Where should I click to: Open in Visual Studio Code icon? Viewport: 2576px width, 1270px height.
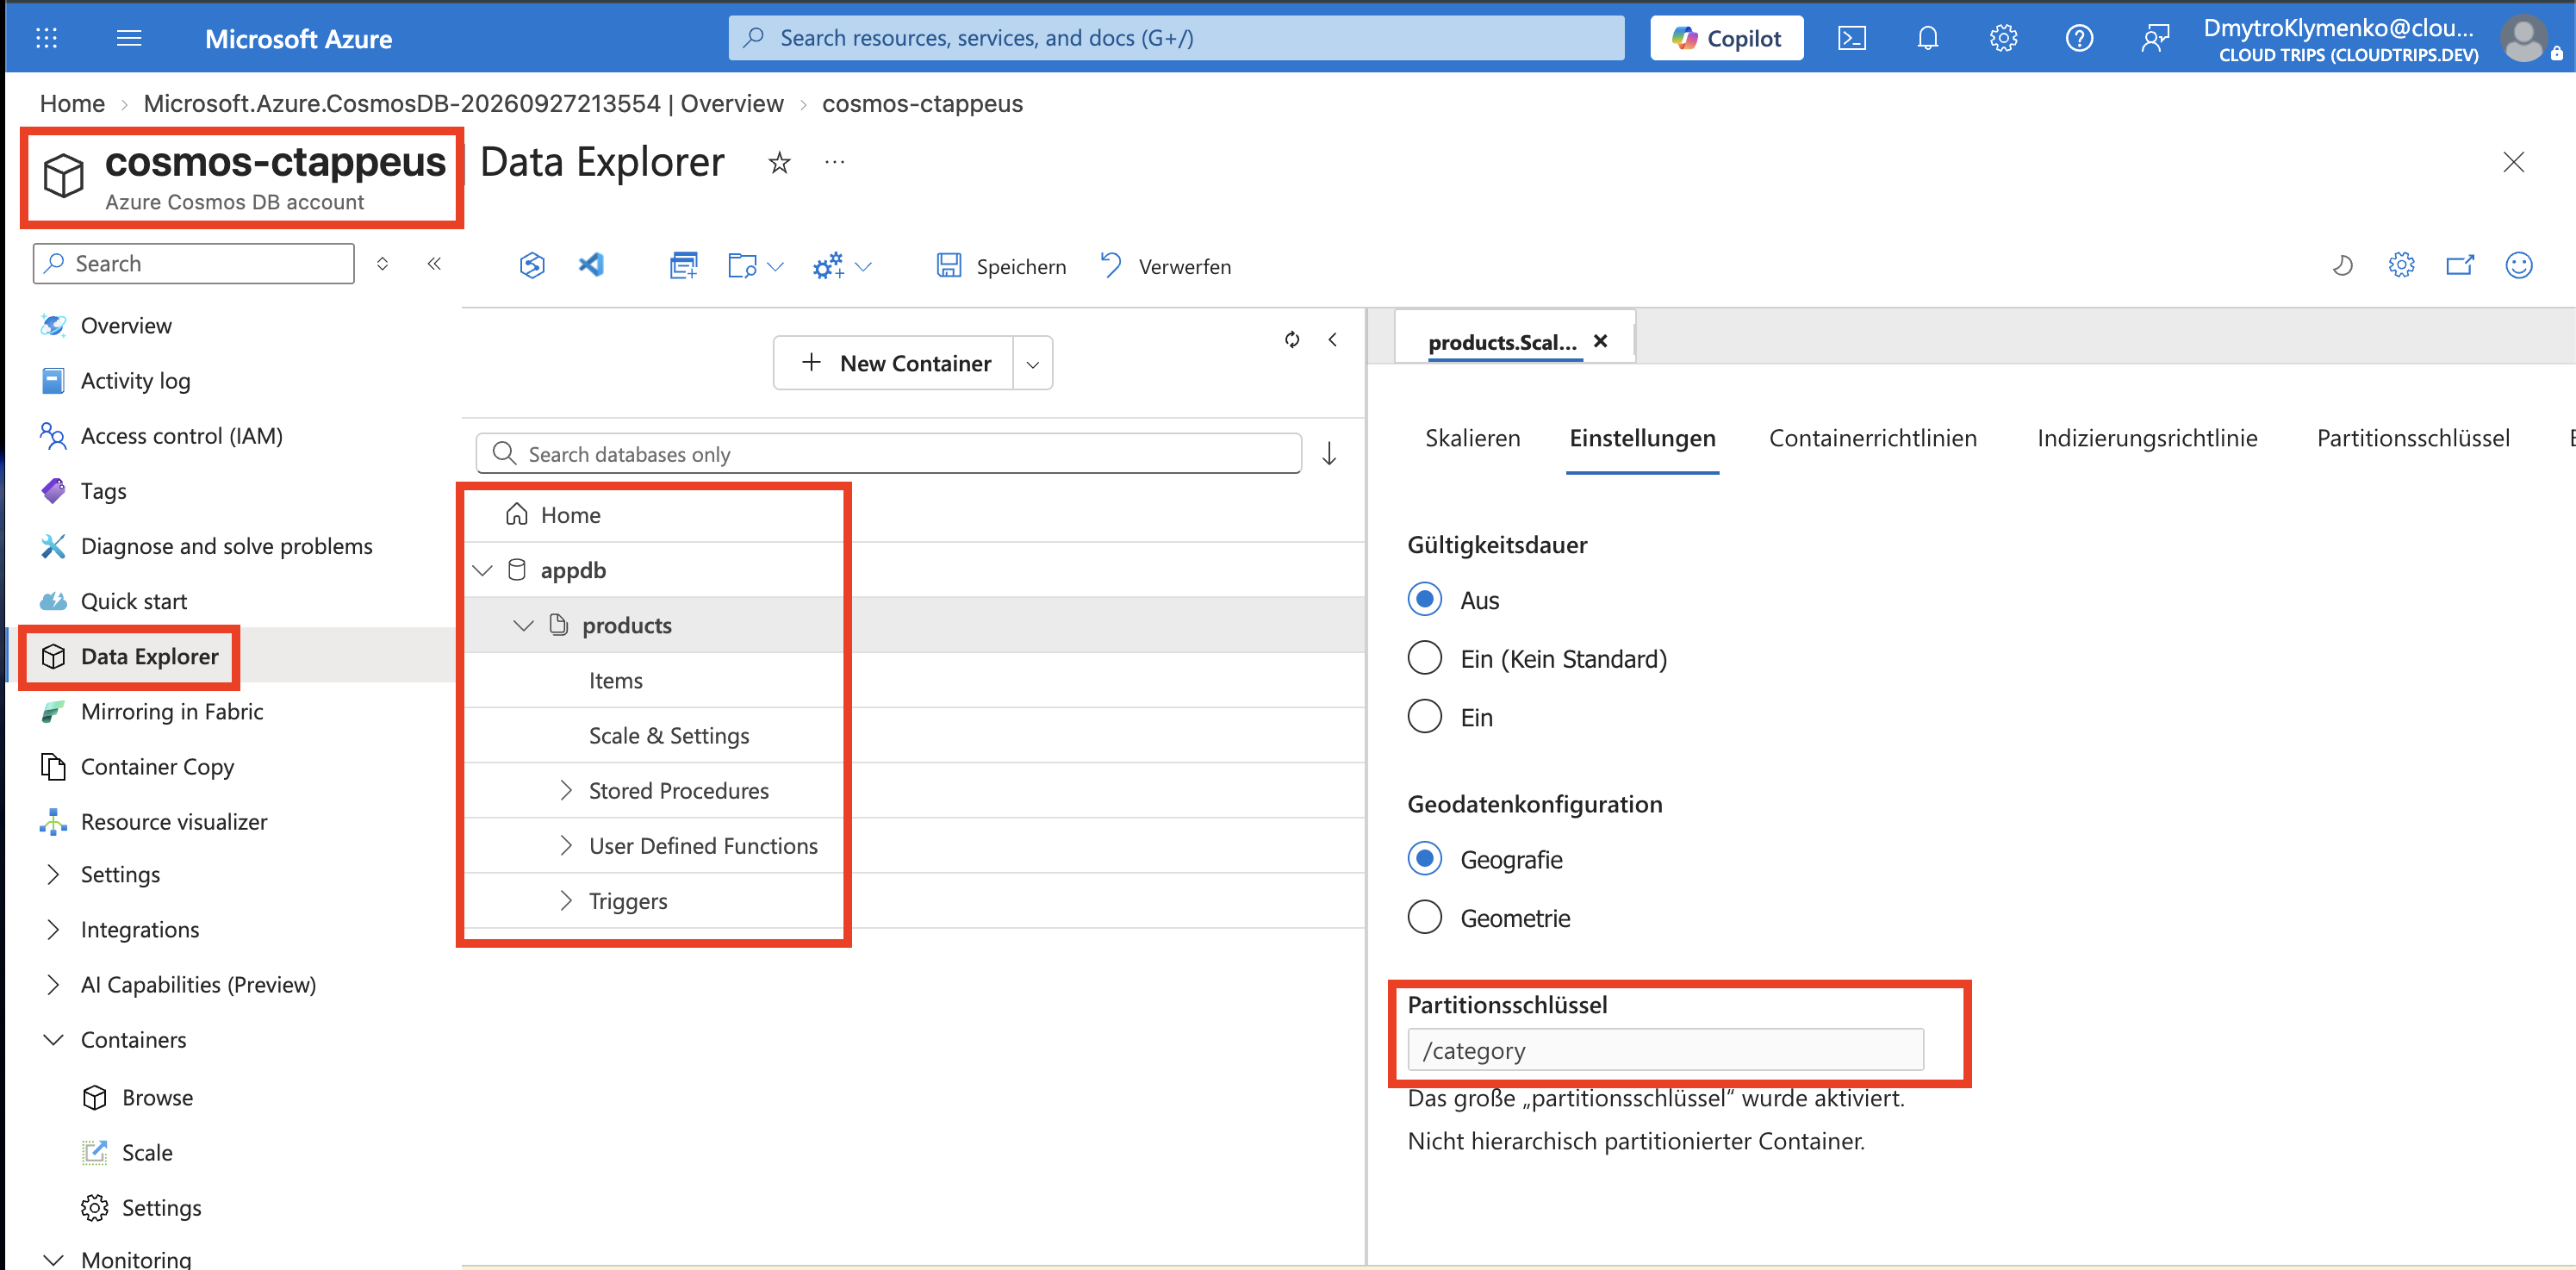coord(591,265)
